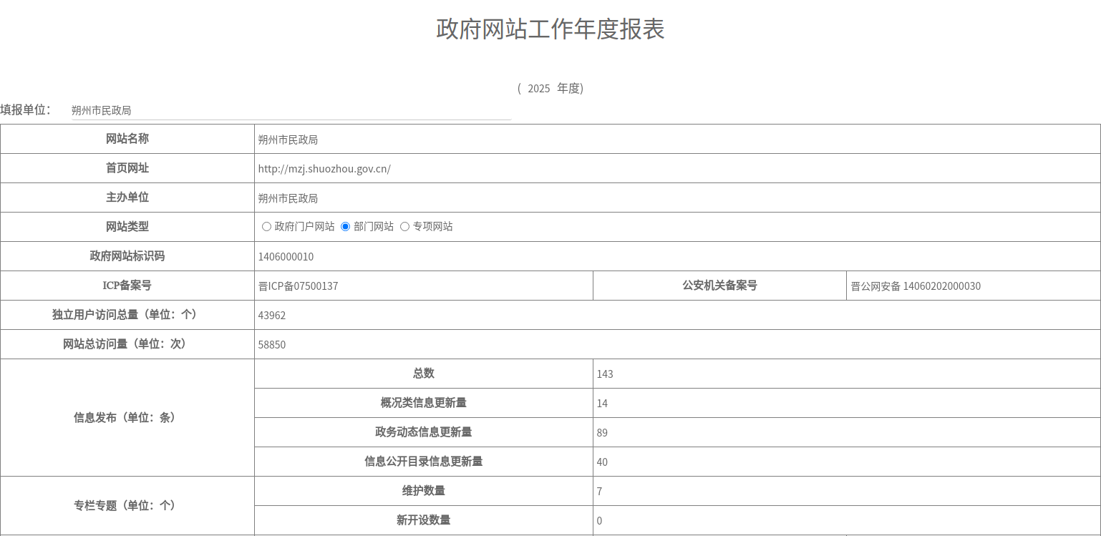Image resolution: width=1101 pixels, height=536 pixels.
Task: Click the 政府网站工作年度报表 page title
Action: click(x=550, y=29)
